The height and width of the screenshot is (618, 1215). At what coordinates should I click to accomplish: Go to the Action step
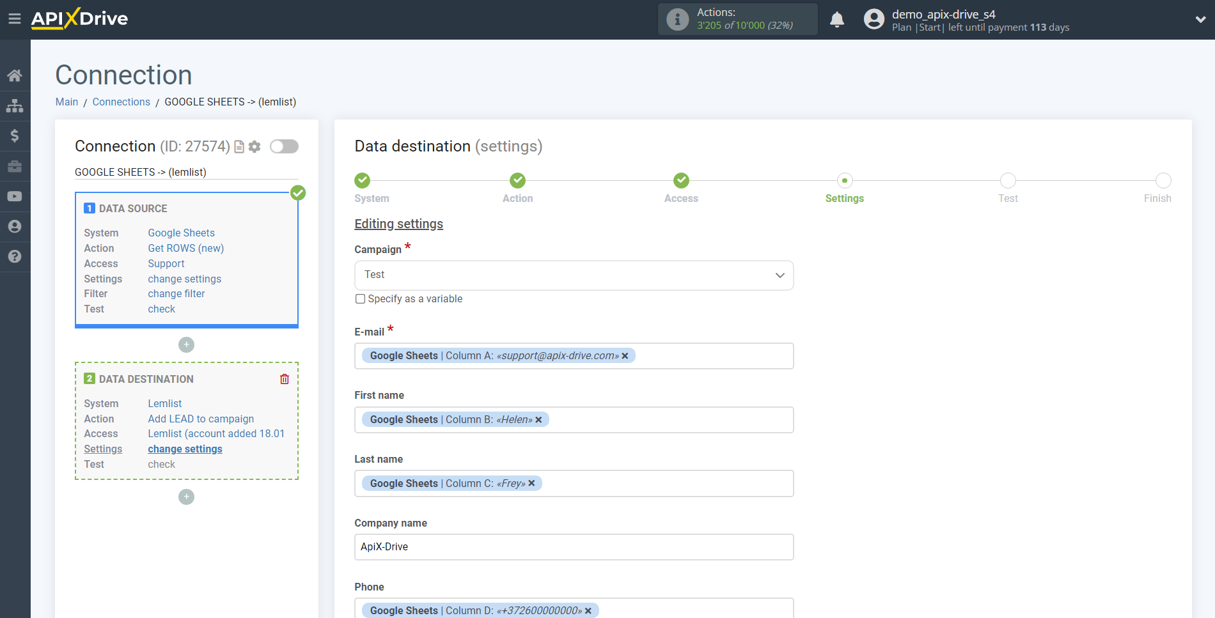click(x=517, y=181)
